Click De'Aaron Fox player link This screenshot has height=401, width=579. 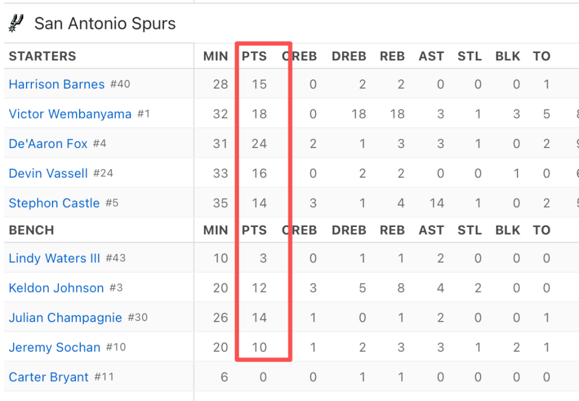[x=48, y=144]
